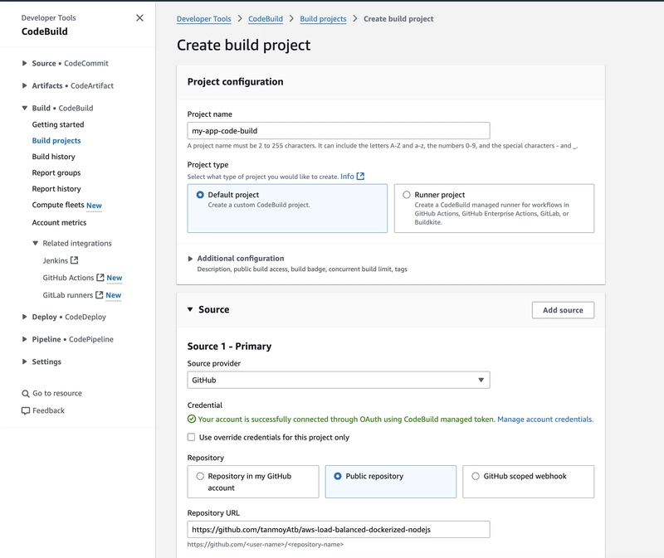Open Report groups page
This screenshot has height=558, width=664.
point(56,172)
